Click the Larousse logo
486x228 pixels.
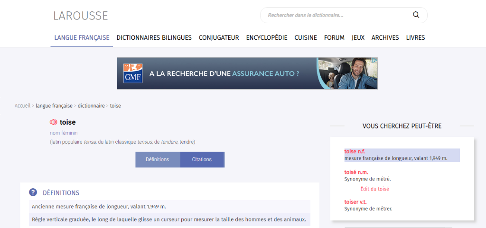(81, 16)
